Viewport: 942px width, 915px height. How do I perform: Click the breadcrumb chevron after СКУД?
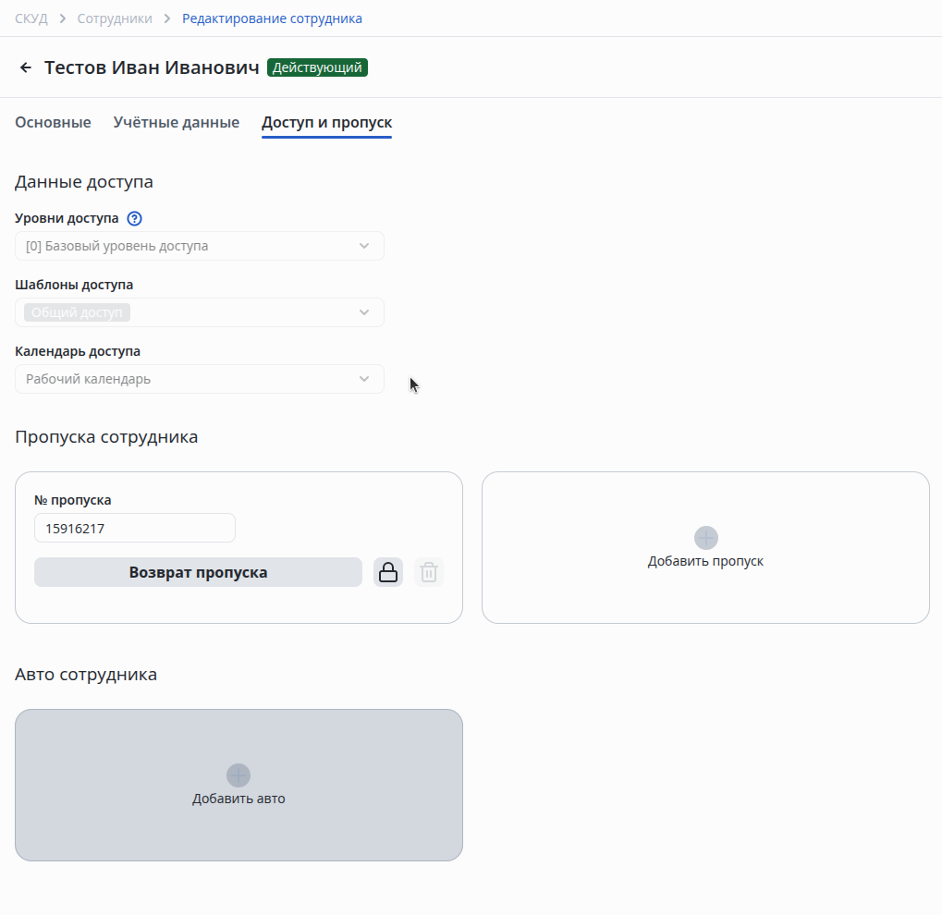point(62,18)
